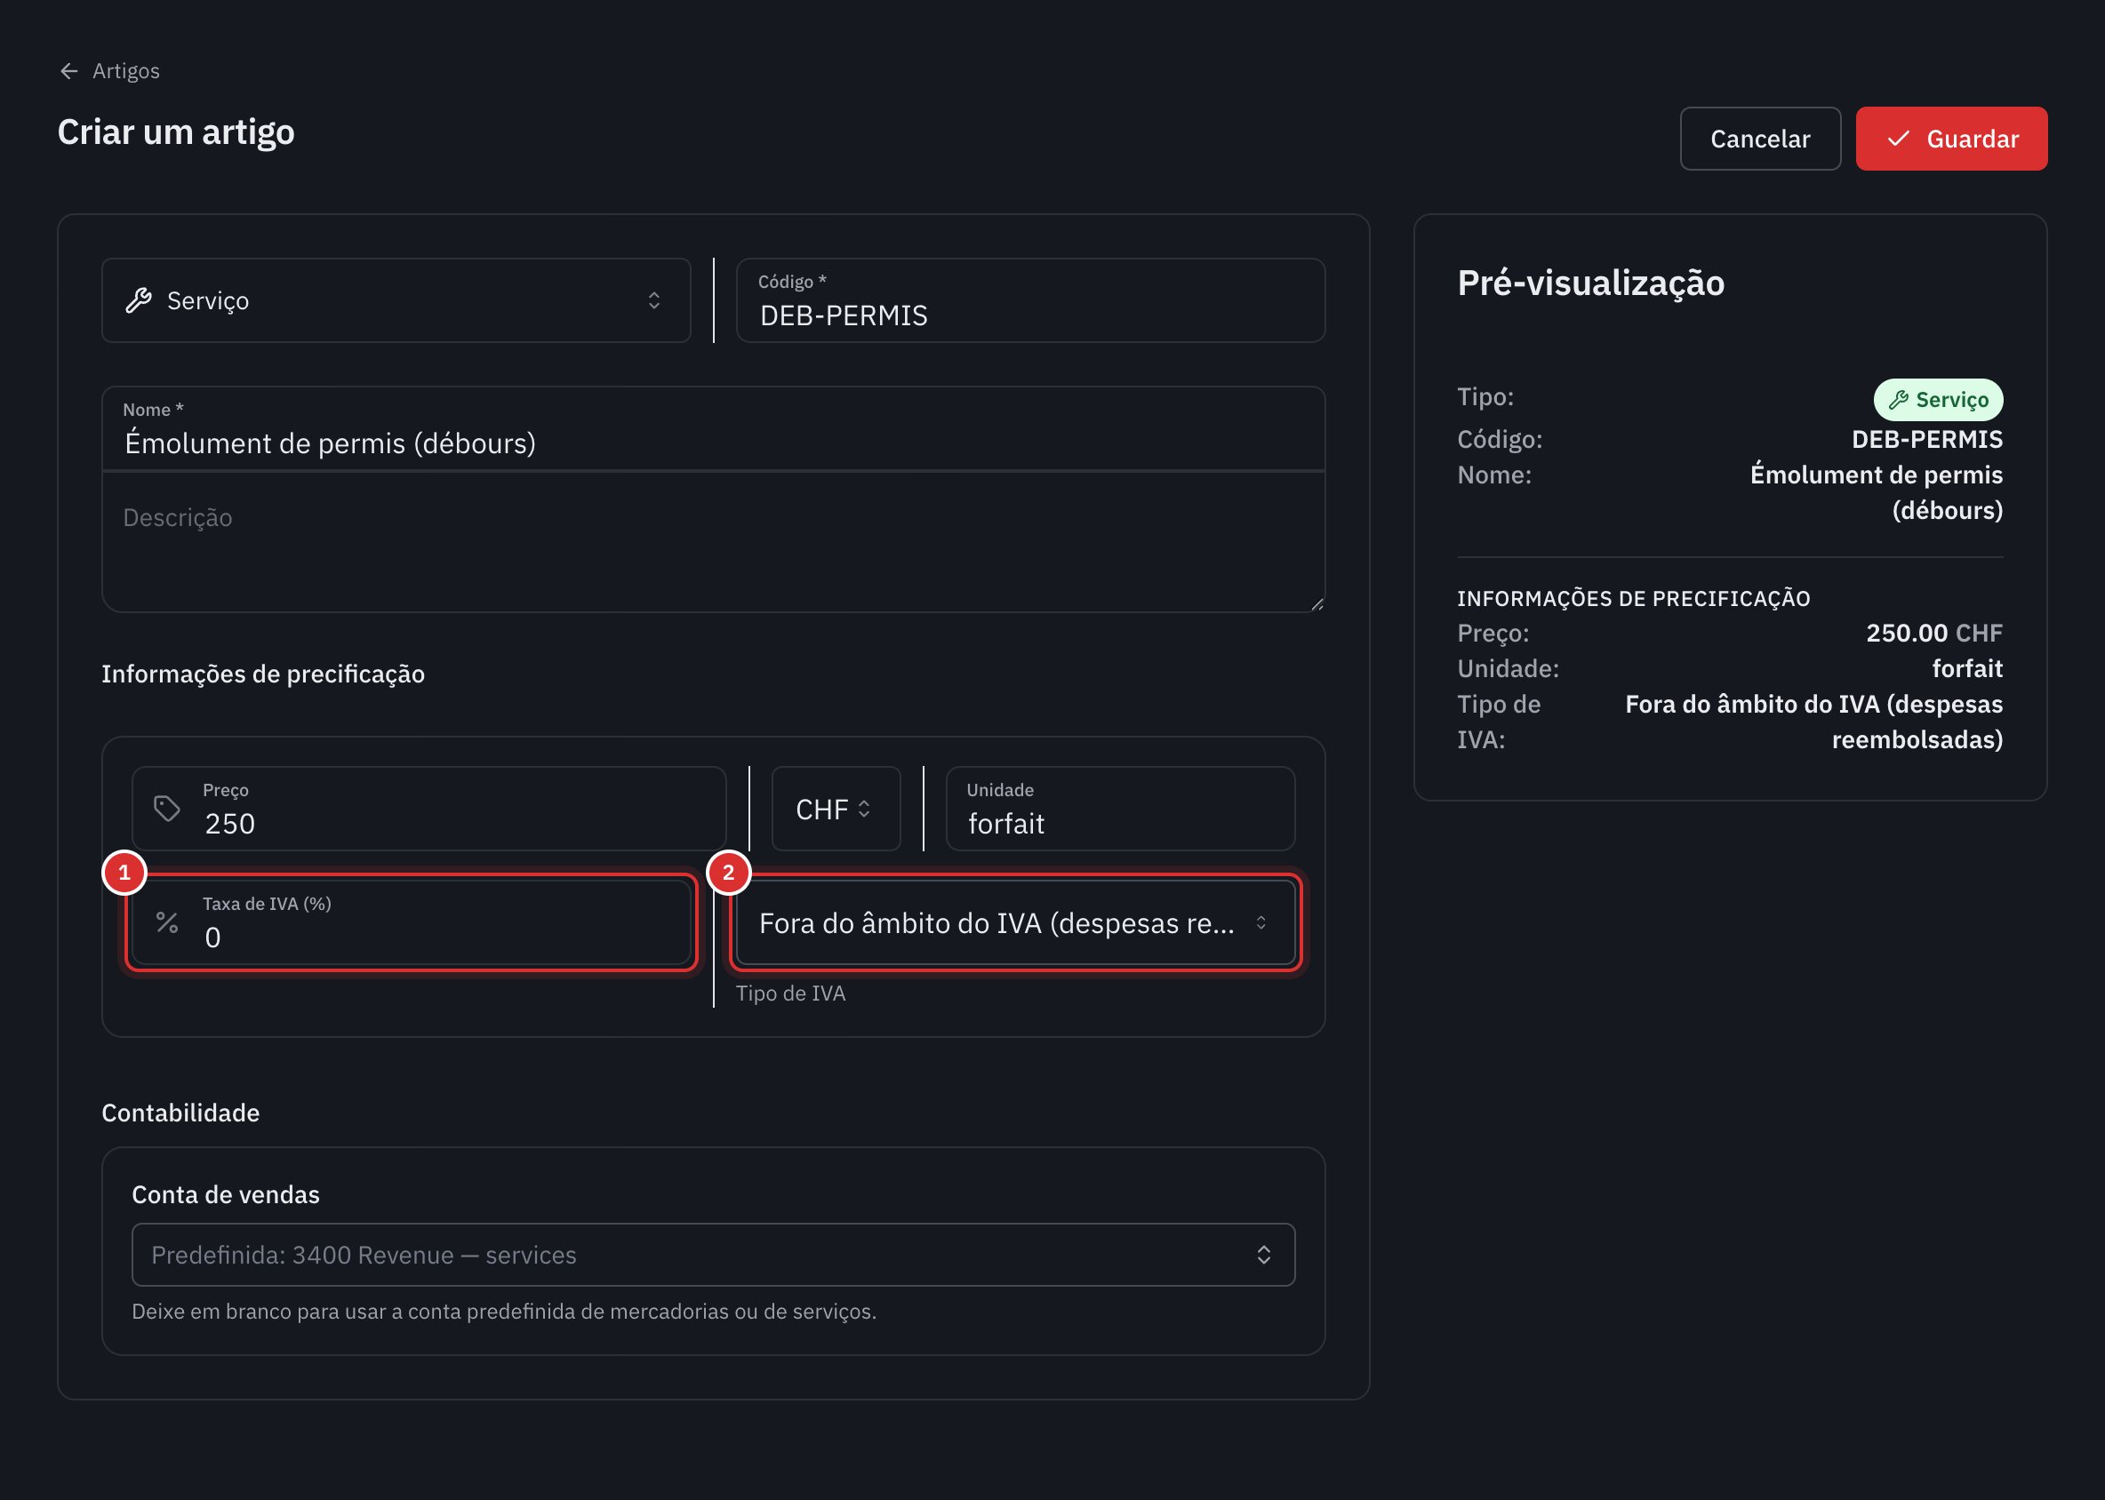Click the back arrow next to Artigos
The image size is (2105, 1500).
tap(68, 71)
